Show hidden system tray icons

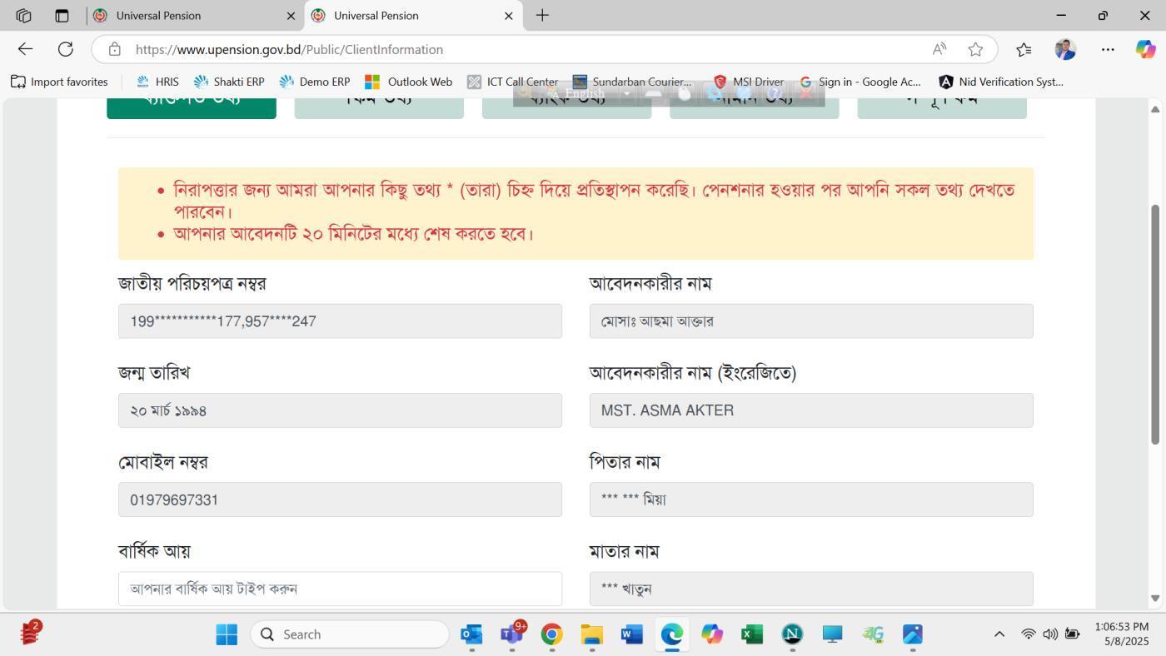(999, 634)
